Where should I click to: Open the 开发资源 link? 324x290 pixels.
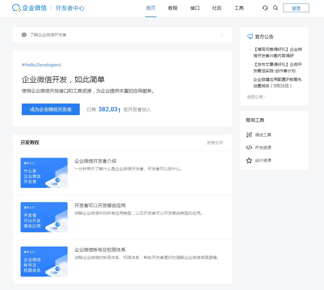pos(263,148)
